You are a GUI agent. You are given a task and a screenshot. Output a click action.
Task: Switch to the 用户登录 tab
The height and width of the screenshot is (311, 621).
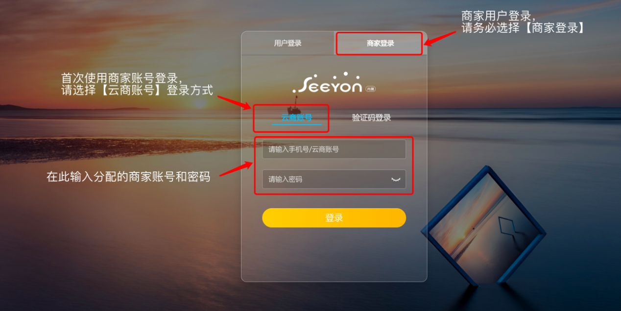[287, 43]
